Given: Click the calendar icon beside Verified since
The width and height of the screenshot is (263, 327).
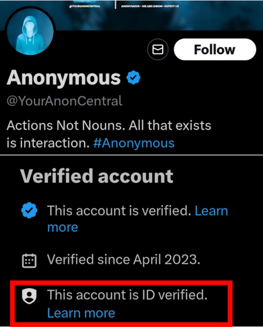Looking at the screenshot, I should point(29,260).
